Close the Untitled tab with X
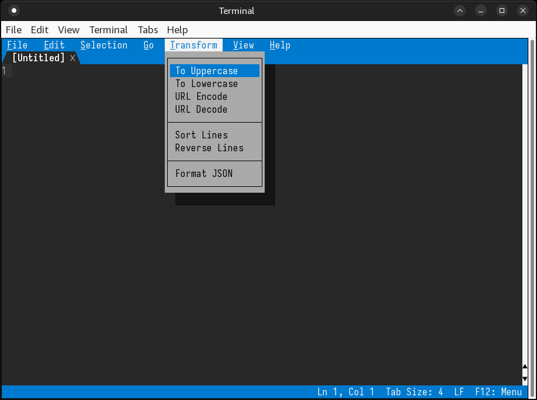This screenshot has width=537, height=400. pos(72,58)
